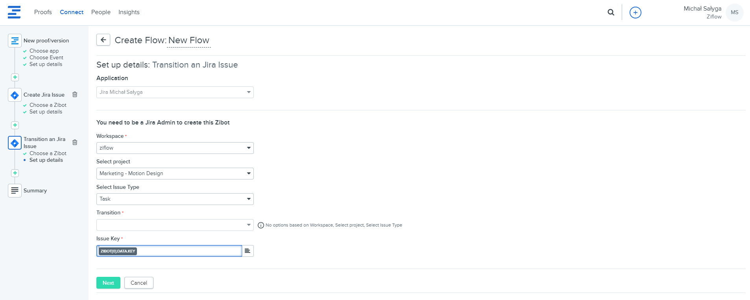750x300 pixels.
Task: Add a step below New proof/version
Action: tap(15, 77)
